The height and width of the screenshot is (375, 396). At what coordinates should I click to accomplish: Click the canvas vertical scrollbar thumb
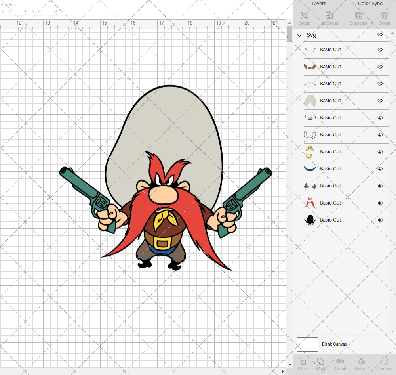(x=289, y=34)
